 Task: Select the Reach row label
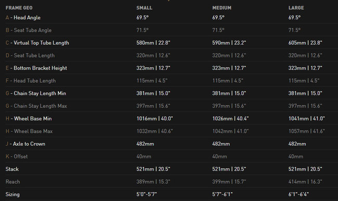pyautogui.click(x=12, y=182)
